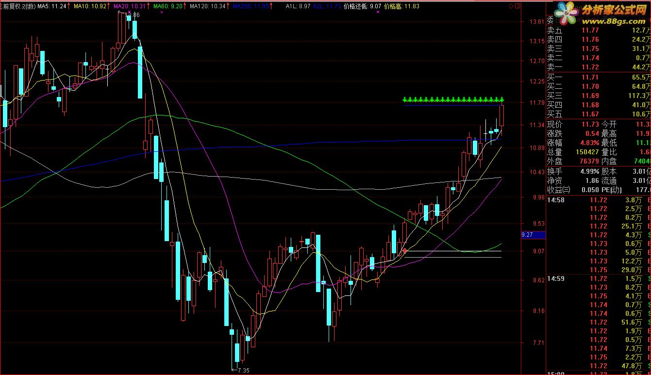Click the 股本 share capital label
Image resolution: width=651 pixels, height=375 pixels.
[x=609, y=171]
